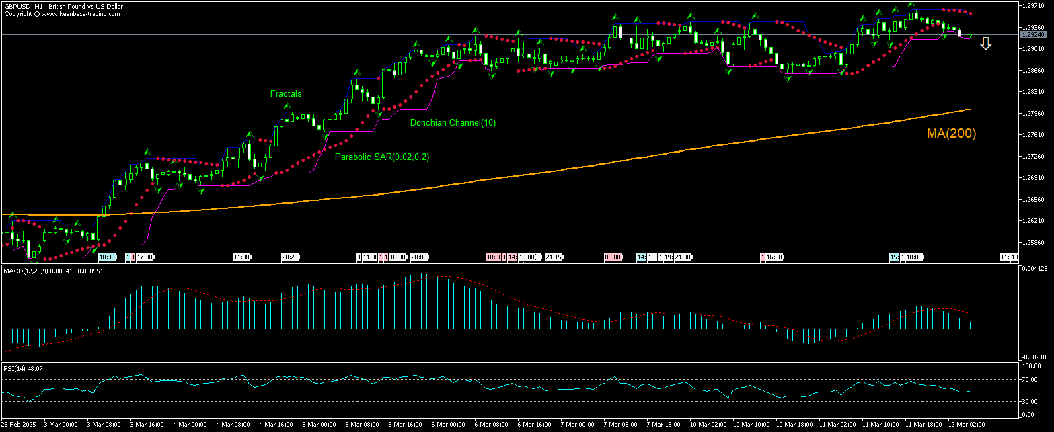Open the 18:00 event marker
The height and width of the screenshot is (432, 1054).
pyautogui.click(x=914, y=257)
